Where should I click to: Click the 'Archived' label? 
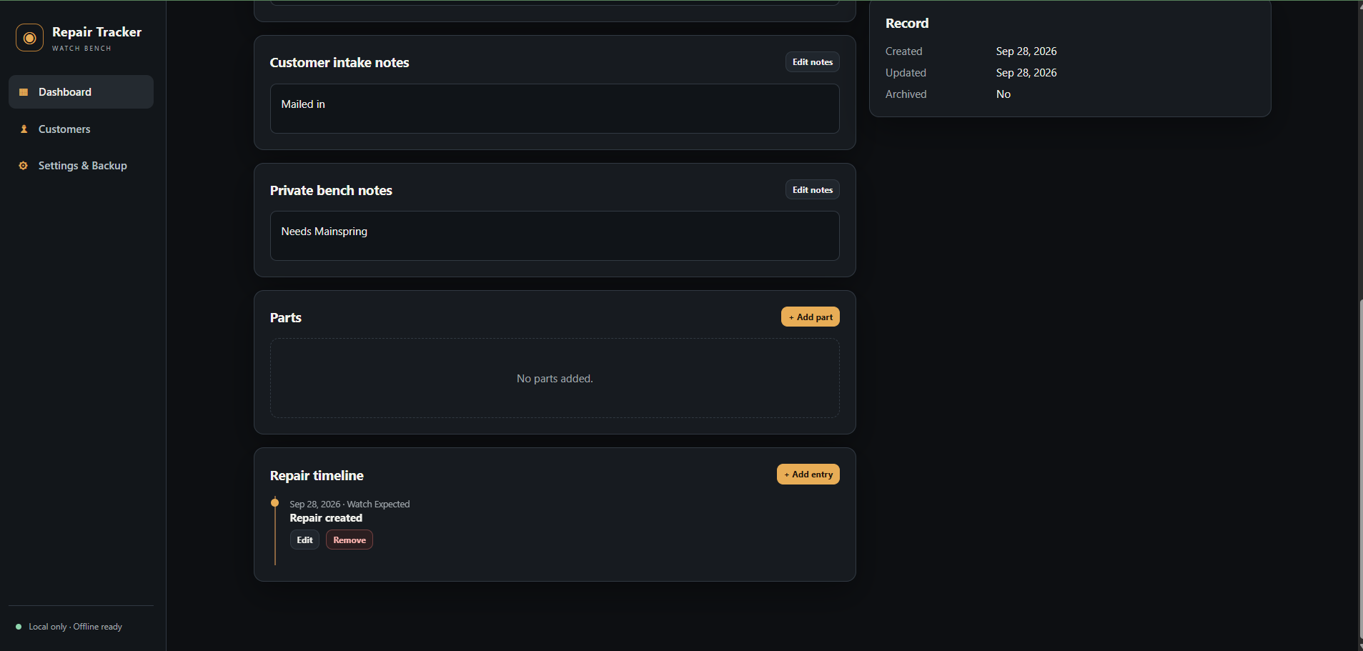[x=906, y=94]
